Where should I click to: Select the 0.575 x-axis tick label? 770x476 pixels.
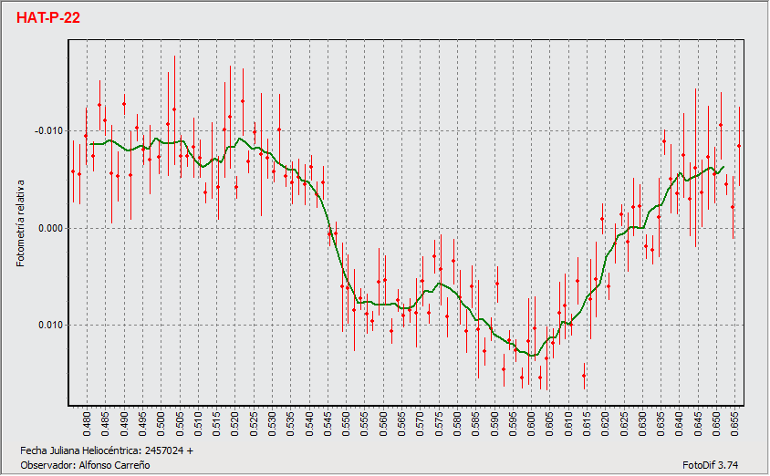(x=439, y=424)
